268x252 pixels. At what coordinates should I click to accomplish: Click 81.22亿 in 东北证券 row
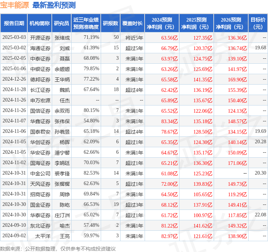(169, 226)
